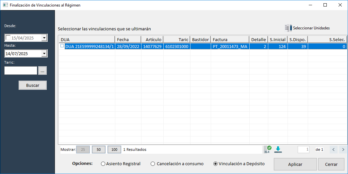Tick the checkbox for DUA 21ES99999248134/1 row
Screen dimensions: 348x174
[x=62, y=46]
